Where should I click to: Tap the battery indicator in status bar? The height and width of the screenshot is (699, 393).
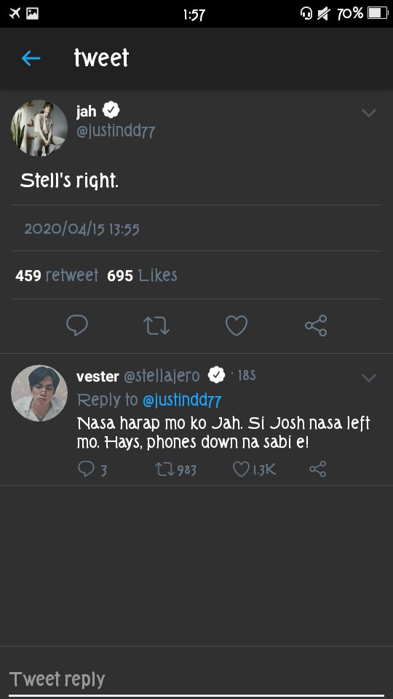378,13
